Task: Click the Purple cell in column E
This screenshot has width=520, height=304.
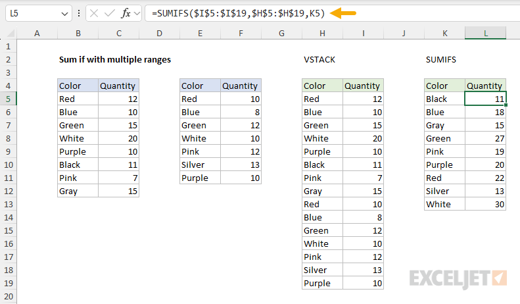Action: point(200,178)
